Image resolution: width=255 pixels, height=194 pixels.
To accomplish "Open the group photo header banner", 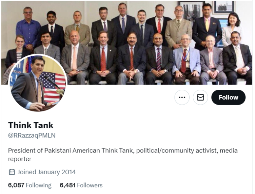I will tap(127, 43).
